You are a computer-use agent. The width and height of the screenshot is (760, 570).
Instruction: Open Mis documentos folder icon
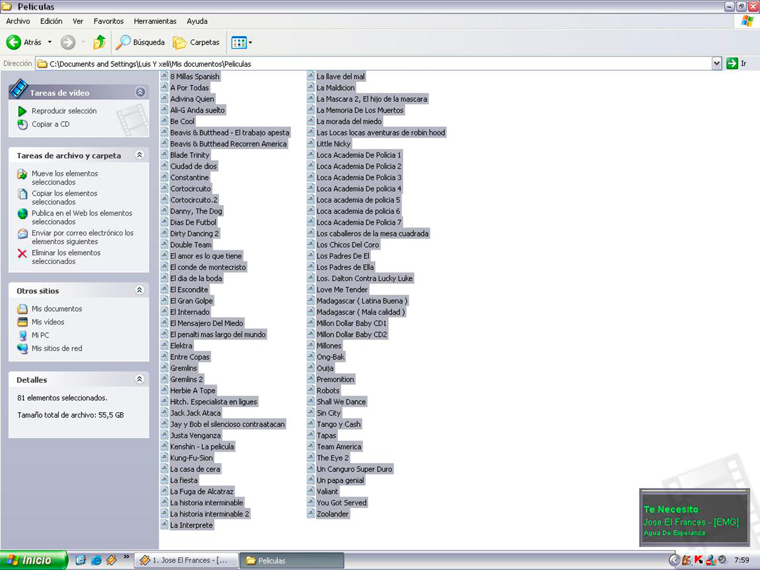(23, 309)
